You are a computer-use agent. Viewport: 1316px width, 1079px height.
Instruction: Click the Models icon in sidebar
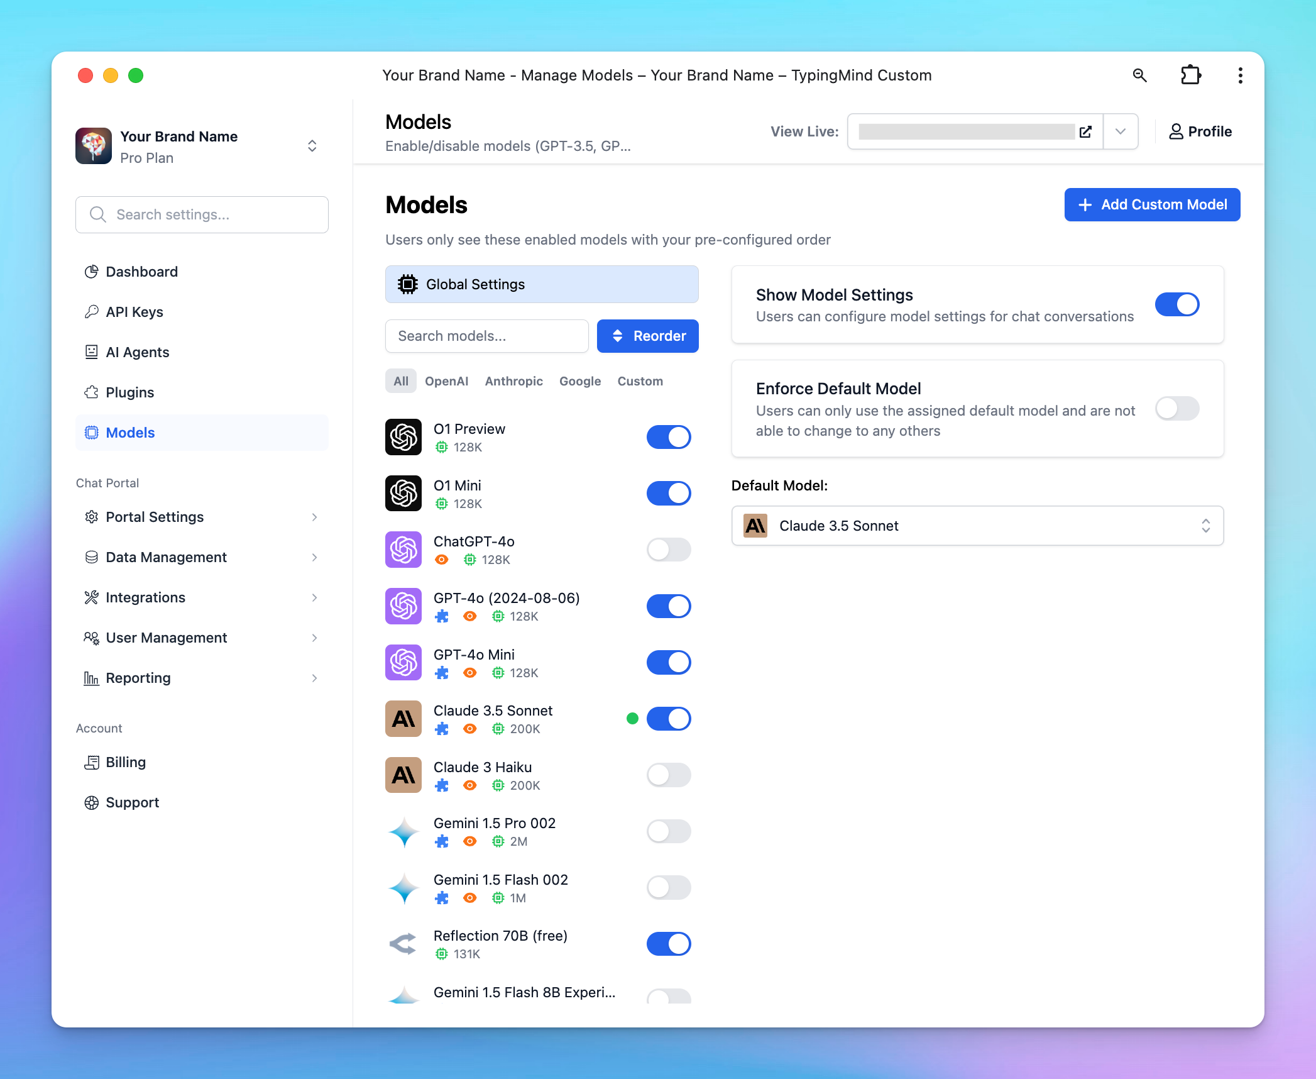point(90,432)
